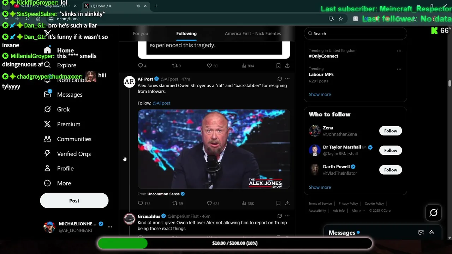
Task: Open Verified Orgs
Action: pos(67,154)
